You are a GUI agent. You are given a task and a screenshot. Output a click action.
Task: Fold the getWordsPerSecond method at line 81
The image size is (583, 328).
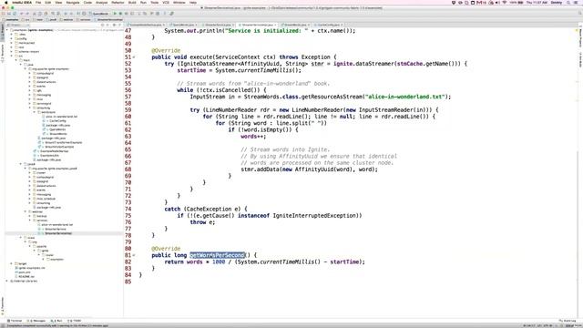coord(134,255)
